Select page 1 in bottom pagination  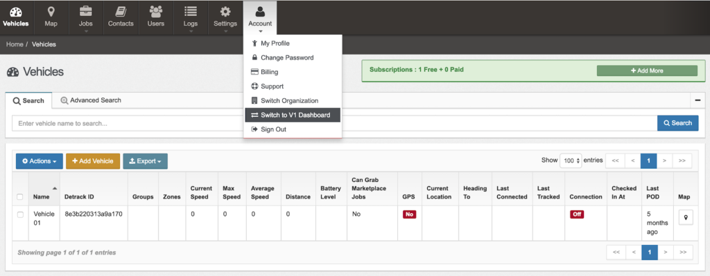pyautogui.click(x=649, y=252)
